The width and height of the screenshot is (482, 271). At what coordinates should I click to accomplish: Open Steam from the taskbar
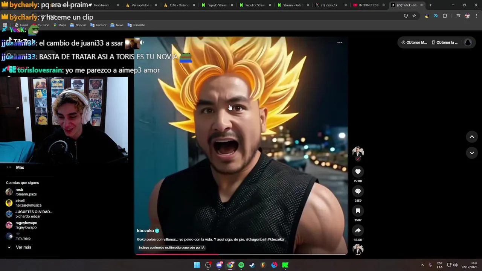252,265
